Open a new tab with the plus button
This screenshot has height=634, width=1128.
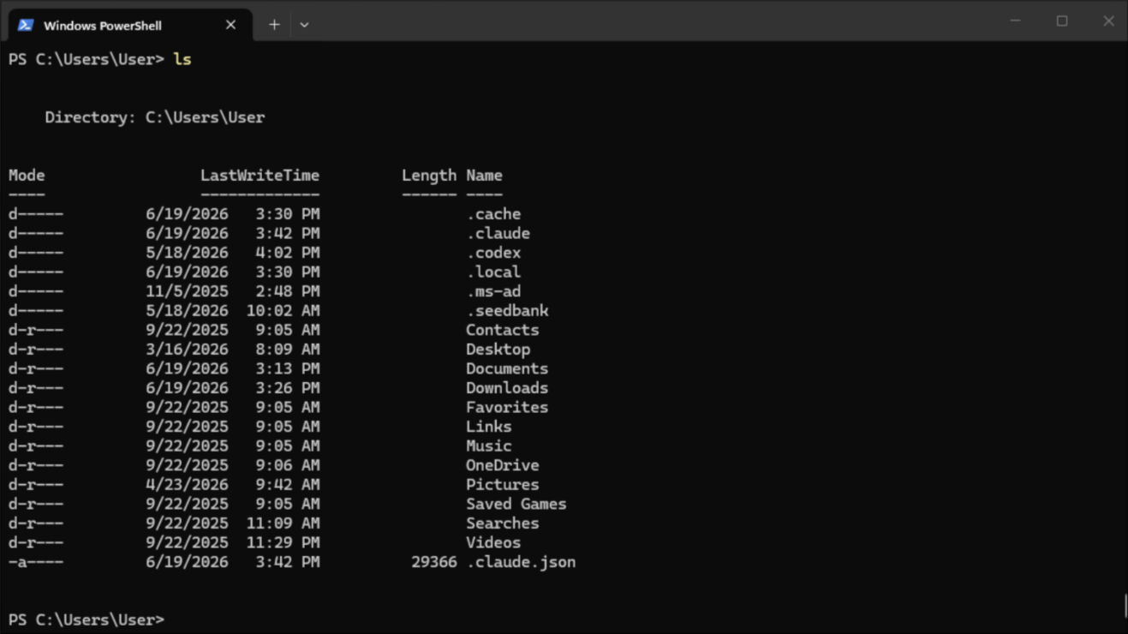[x=274, y=25]
